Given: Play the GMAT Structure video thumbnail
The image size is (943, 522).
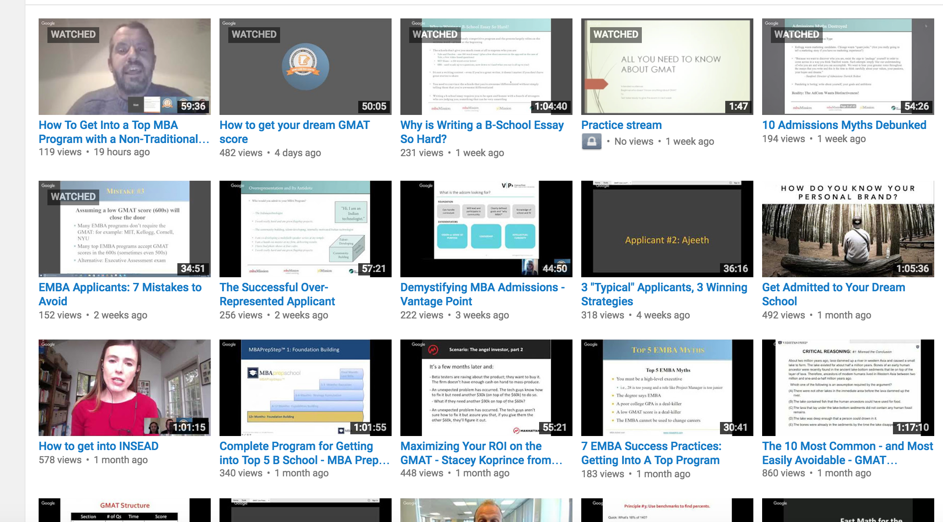Looking at the screenshot, I should coord(124,511).
